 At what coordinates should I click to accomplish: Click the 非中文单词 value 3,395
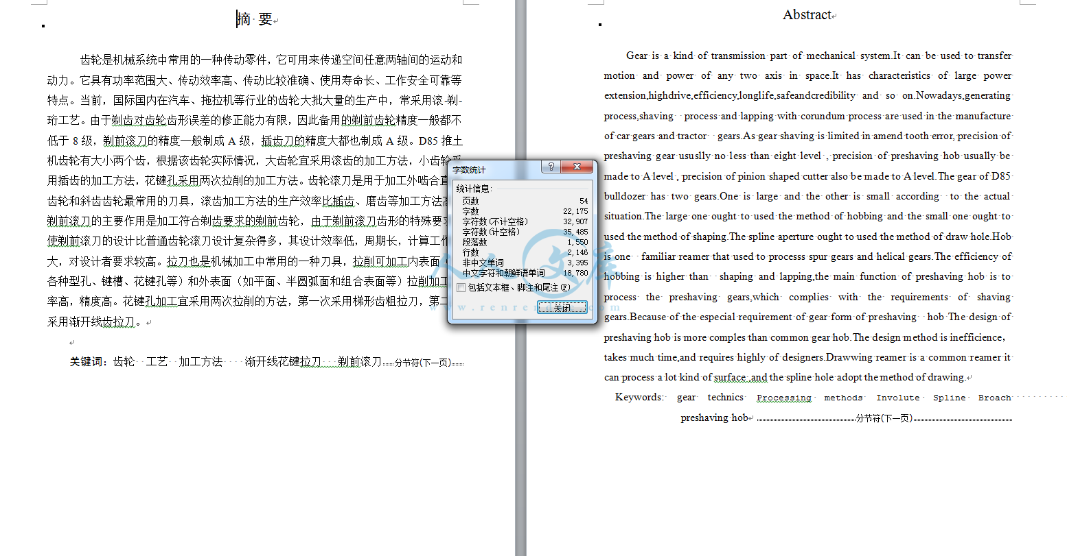point(577,263)
